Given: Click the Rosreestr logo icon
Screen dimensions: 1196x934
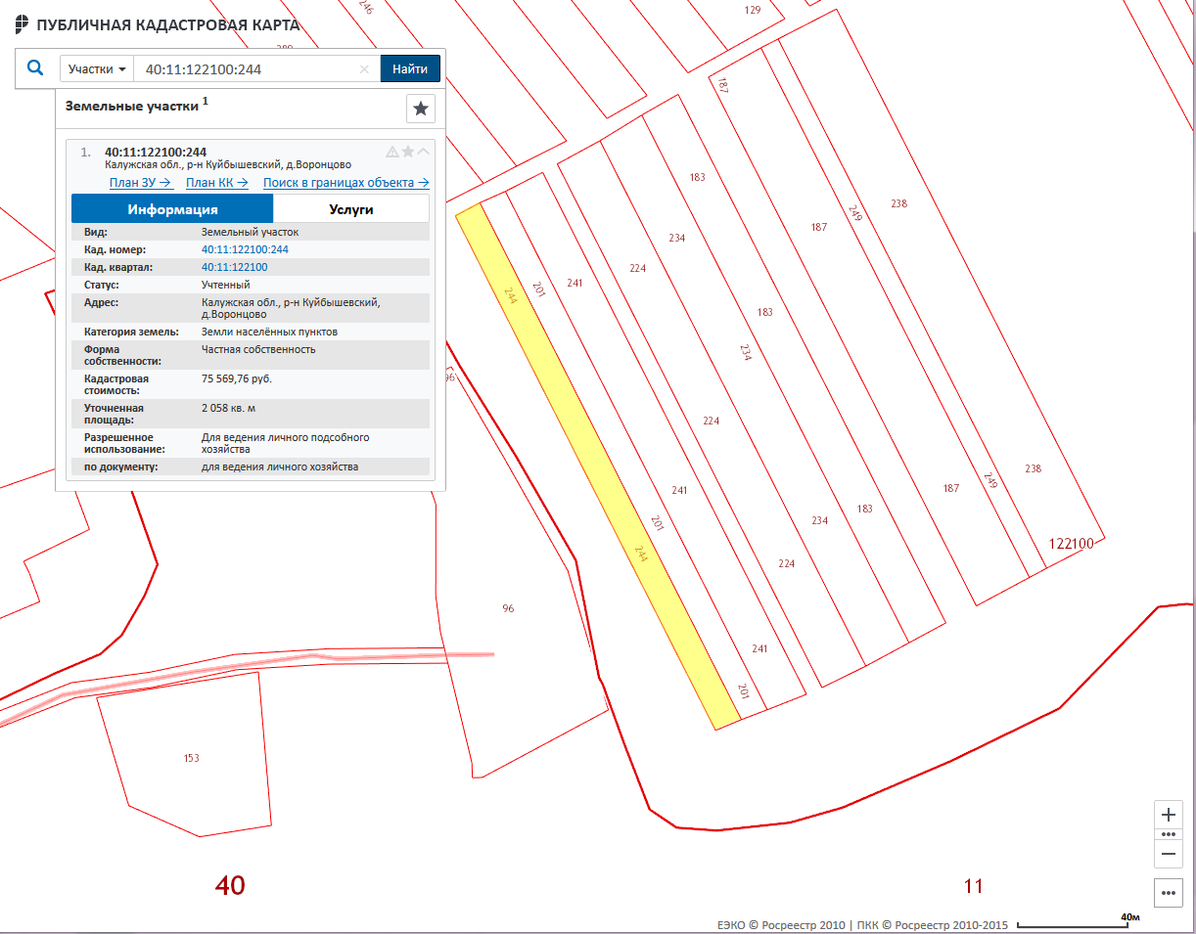Looking at the screenshot, I should 23,24.
